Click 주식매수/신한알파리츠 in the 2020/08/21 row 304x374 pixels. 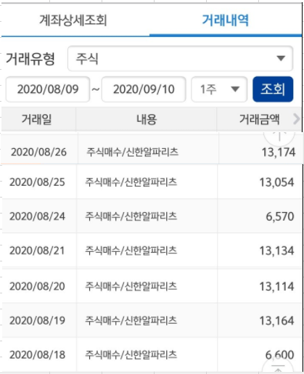click(x=131, y=251)
